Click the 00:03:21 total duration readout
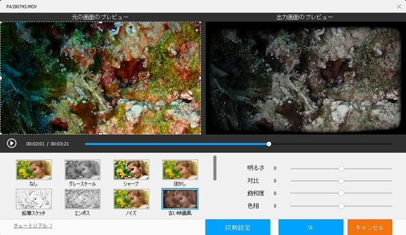 pyautogui.click(x=60, y=144)
